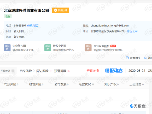Click the card icon beside 发票抬头
Viewport: 152px width, 114px height.
[145, 58]
